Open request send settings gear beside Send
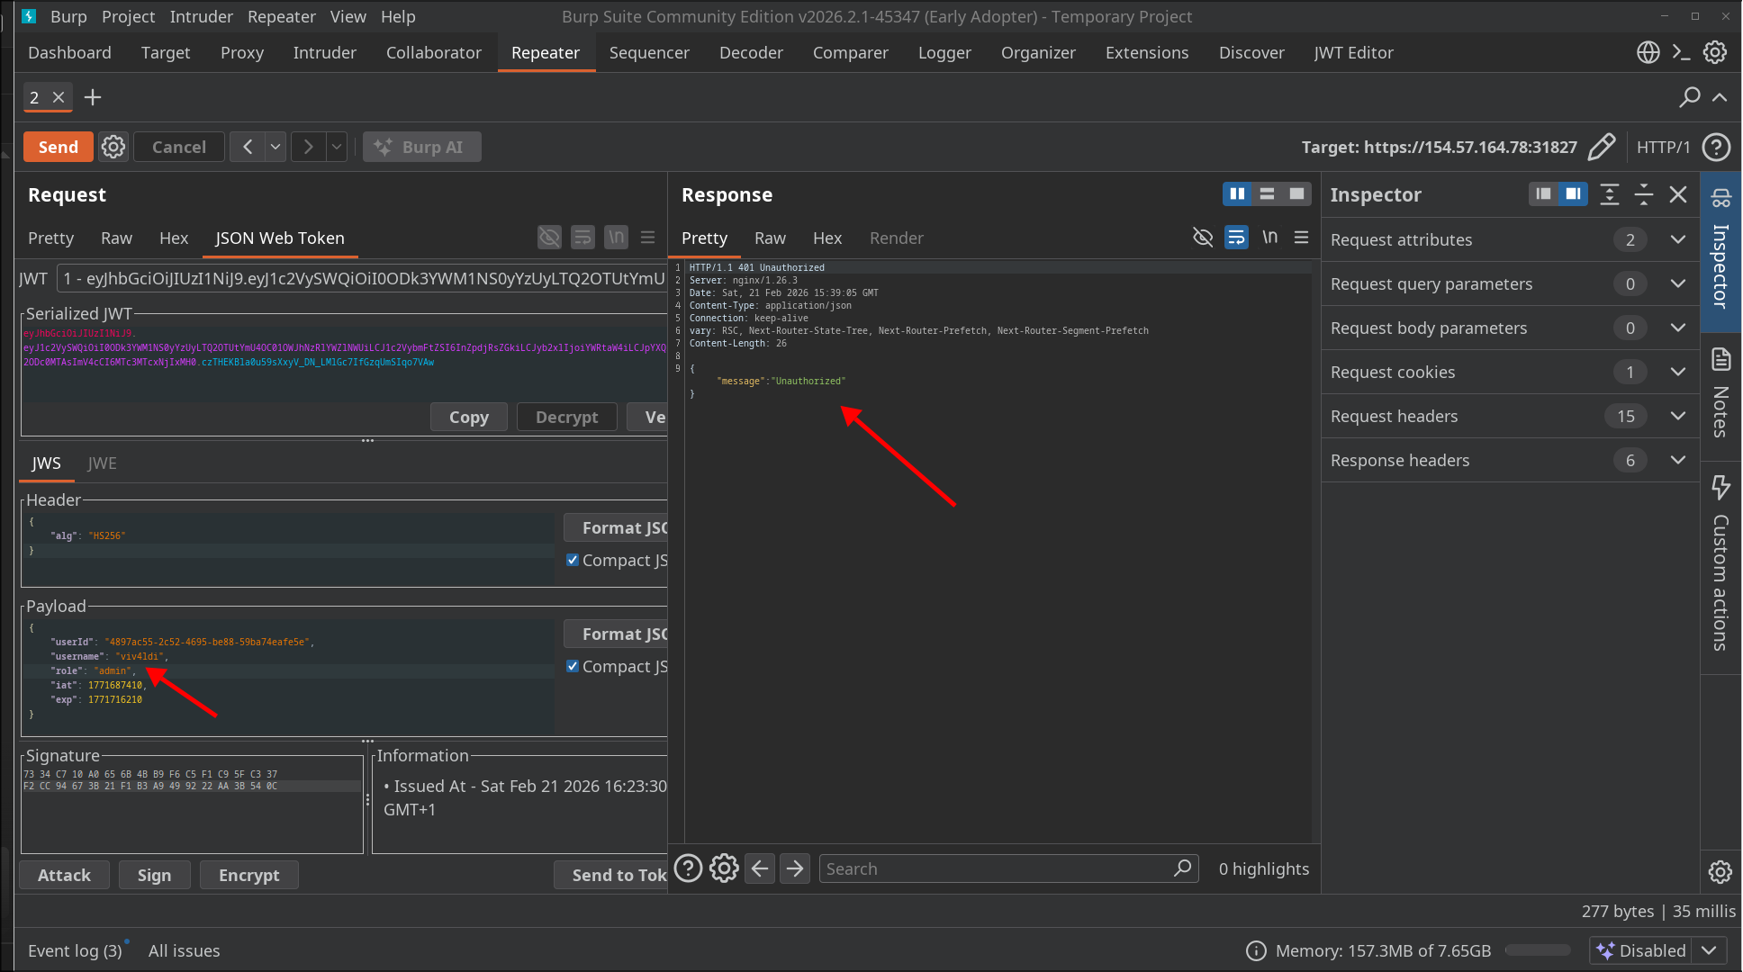Image resolution: width=1743 pixels, height=972 pixels. point(113,147)
